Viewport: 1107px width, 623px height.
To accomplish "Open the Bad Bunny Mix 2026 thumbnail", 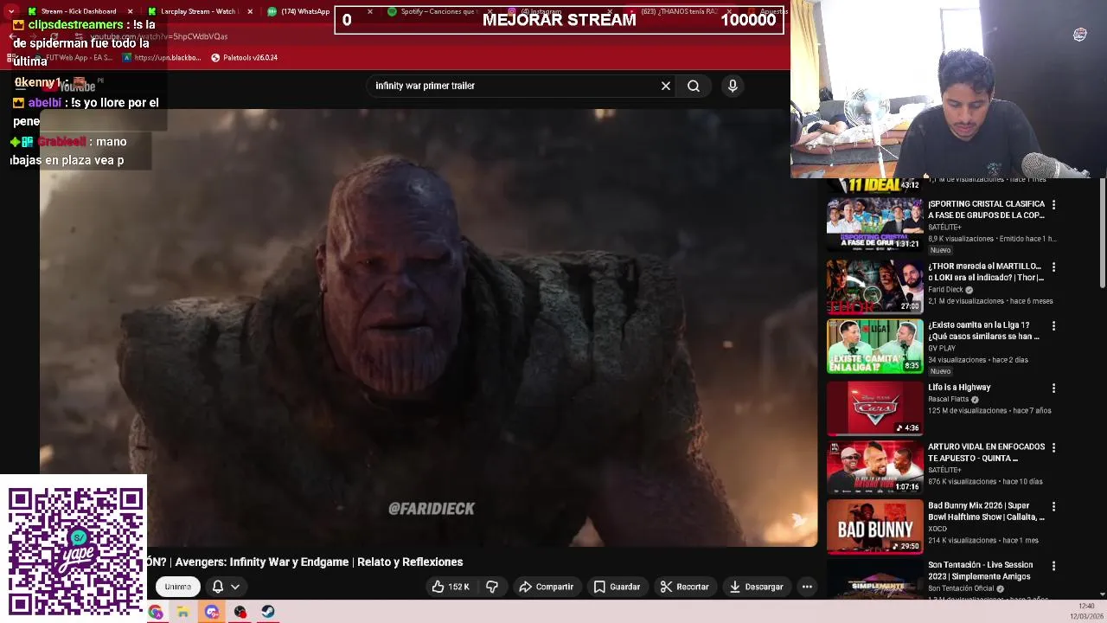I will click(x=874, y=527).
